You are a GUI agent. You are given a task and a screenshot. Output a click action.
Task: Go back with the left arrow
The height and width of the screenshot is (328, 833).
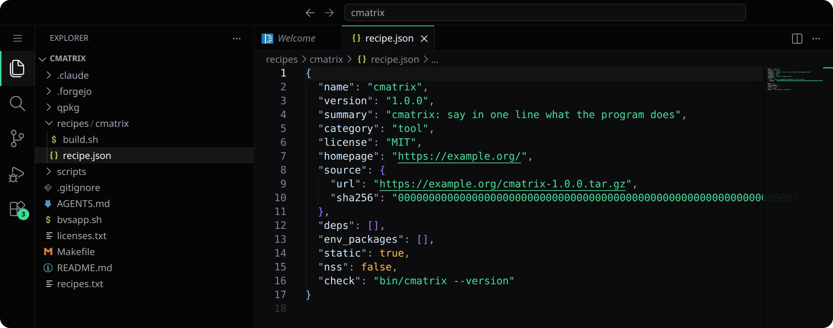(x=310, y=13)
